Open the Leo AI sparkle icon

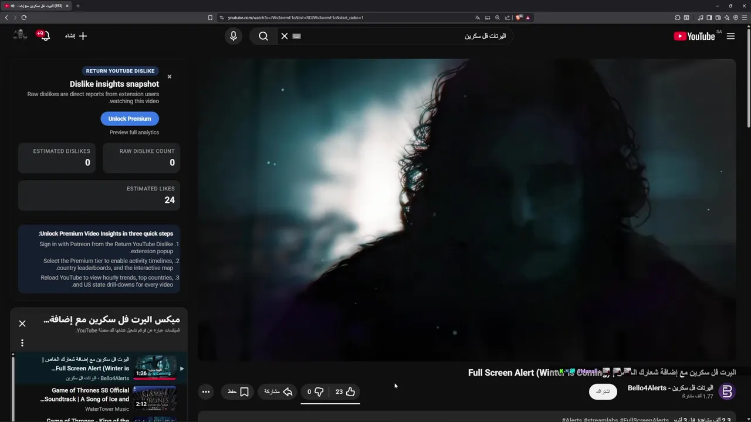727,18
